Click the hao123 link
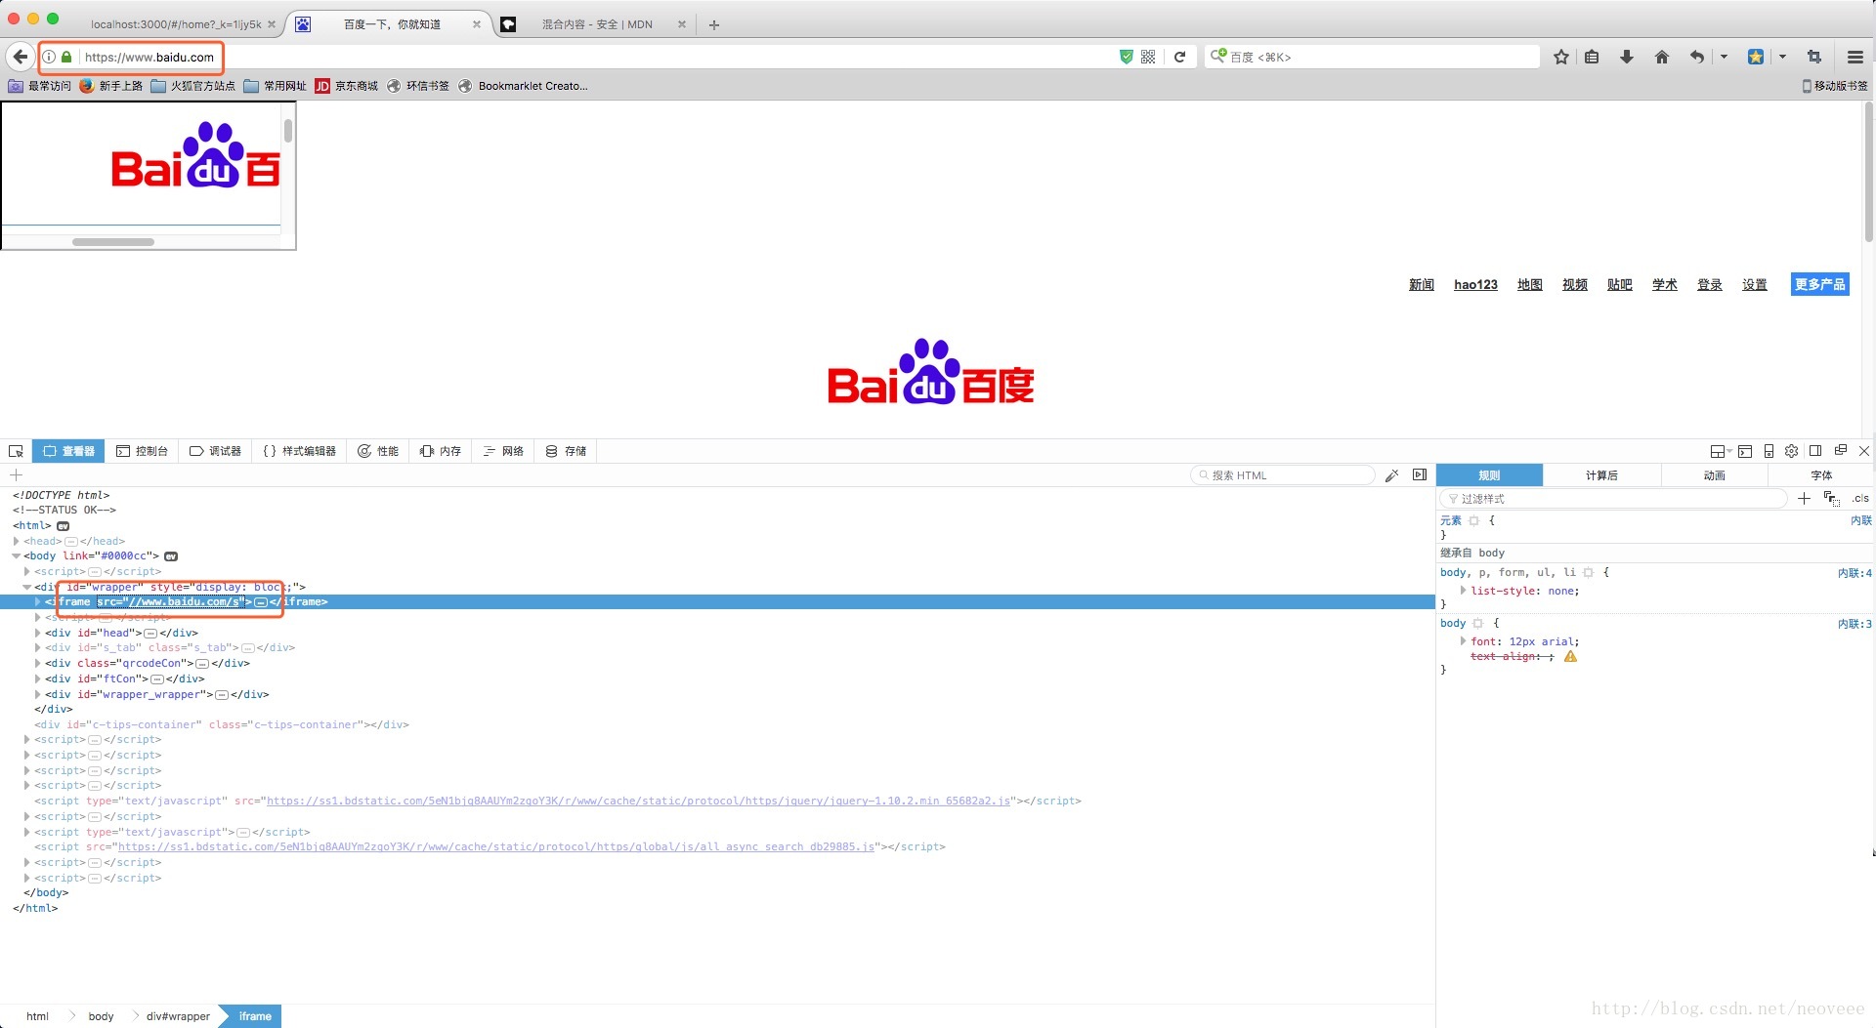 tap(1475, 285)
